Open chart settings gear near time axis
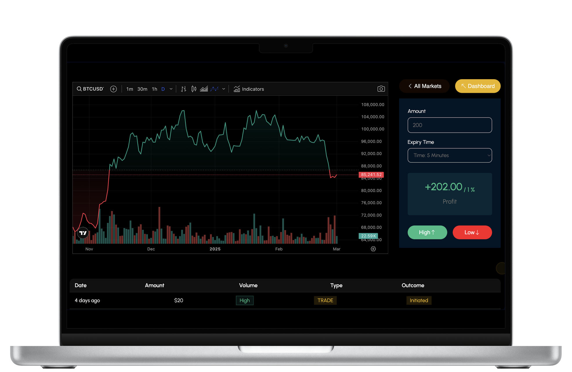Screen dimensions: 572x372 coord(373,249)
